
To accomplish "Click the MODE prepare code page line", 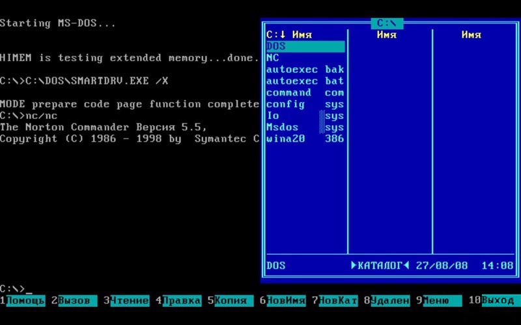I will [130, 104].
